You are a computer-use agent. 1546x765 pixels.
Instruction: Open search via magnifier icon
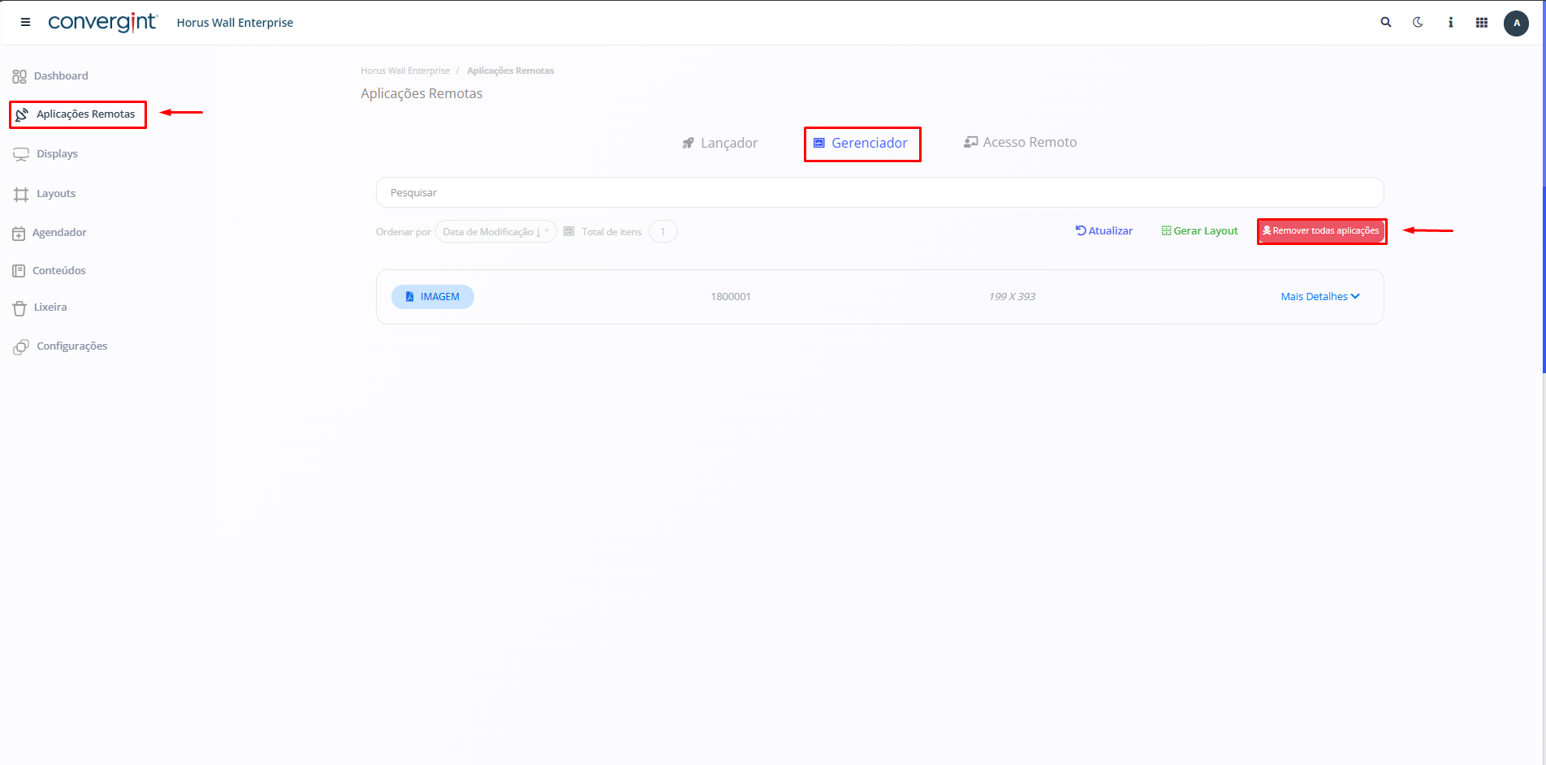pyautogui.click(x=1386, y=23)
